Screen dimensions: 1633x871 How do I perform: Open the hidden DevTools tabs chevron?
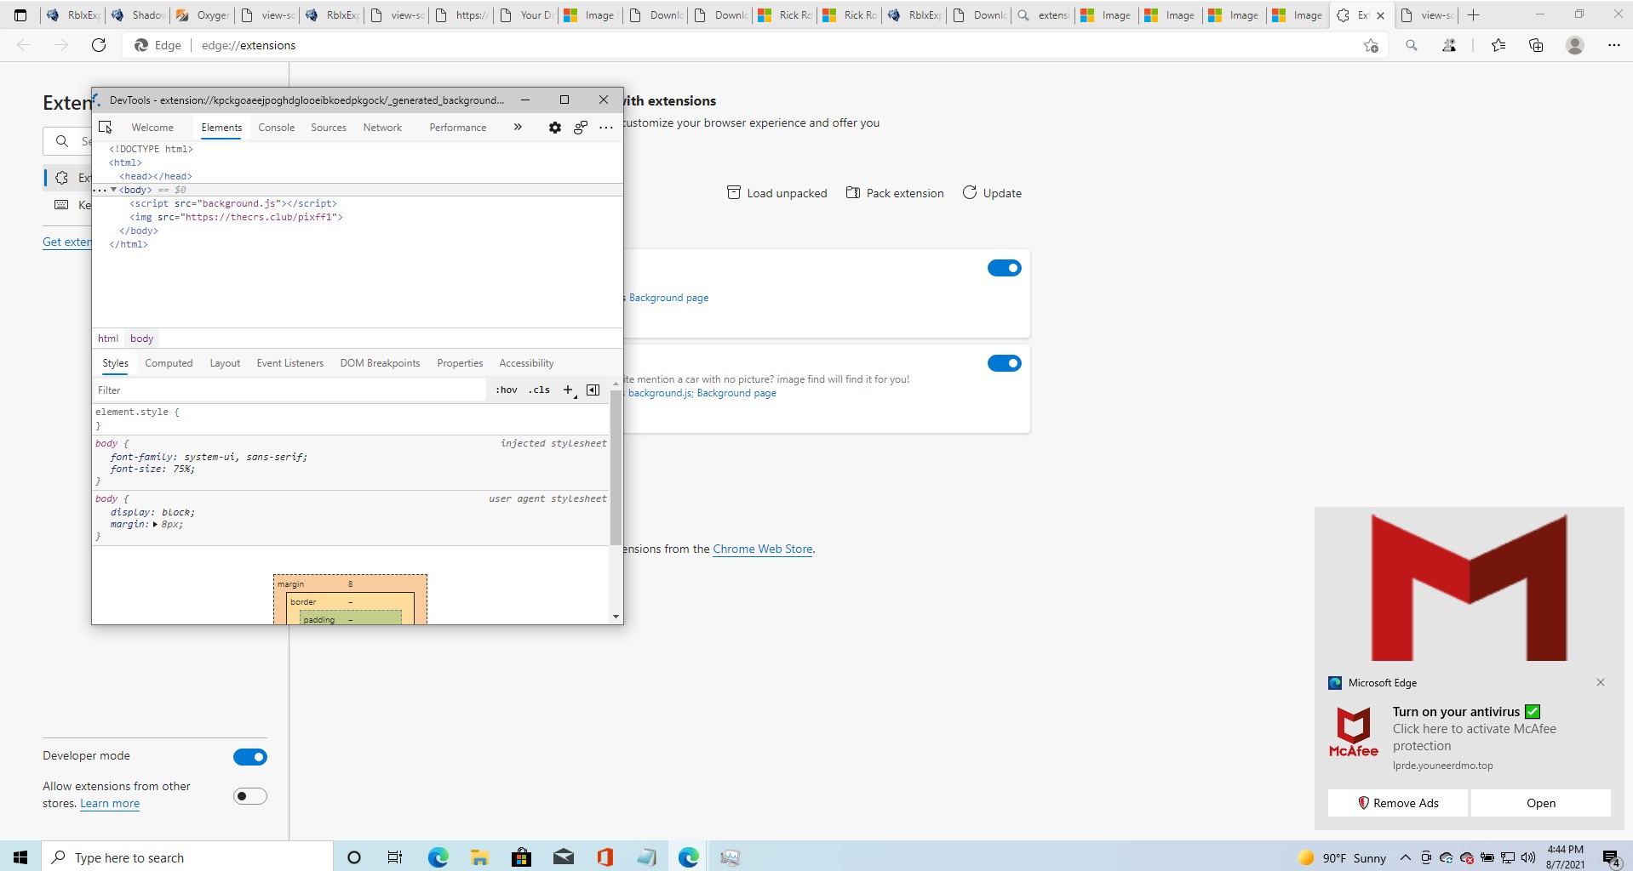tap(517, 127)
